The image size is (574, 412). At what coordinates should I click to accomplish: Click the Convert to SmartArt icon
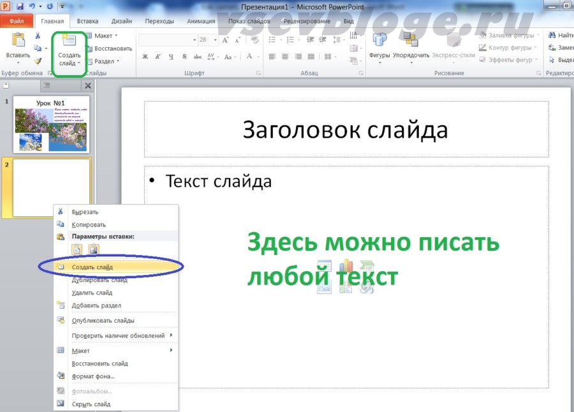[x=355, y=61]
